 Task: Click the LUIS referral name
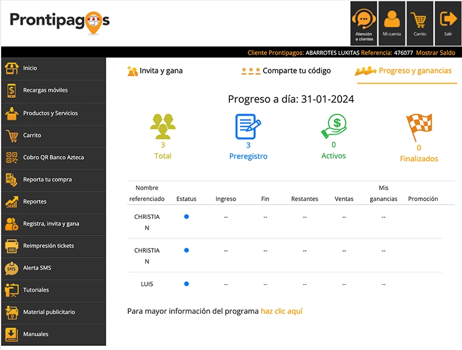(x=147, y=284)
